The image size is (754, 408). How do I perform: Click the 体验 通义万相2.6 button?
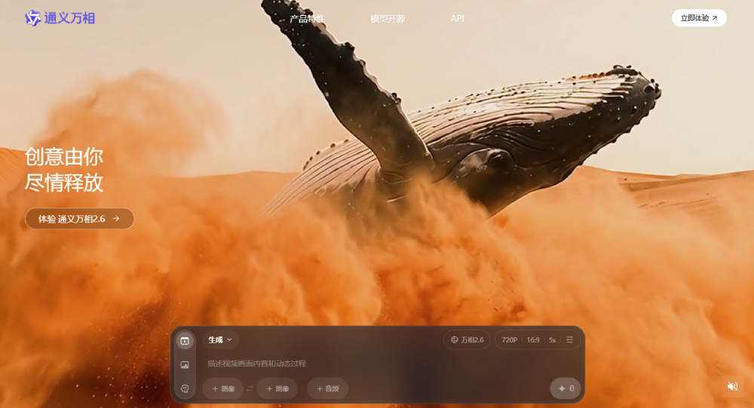[x=79, y=219]
